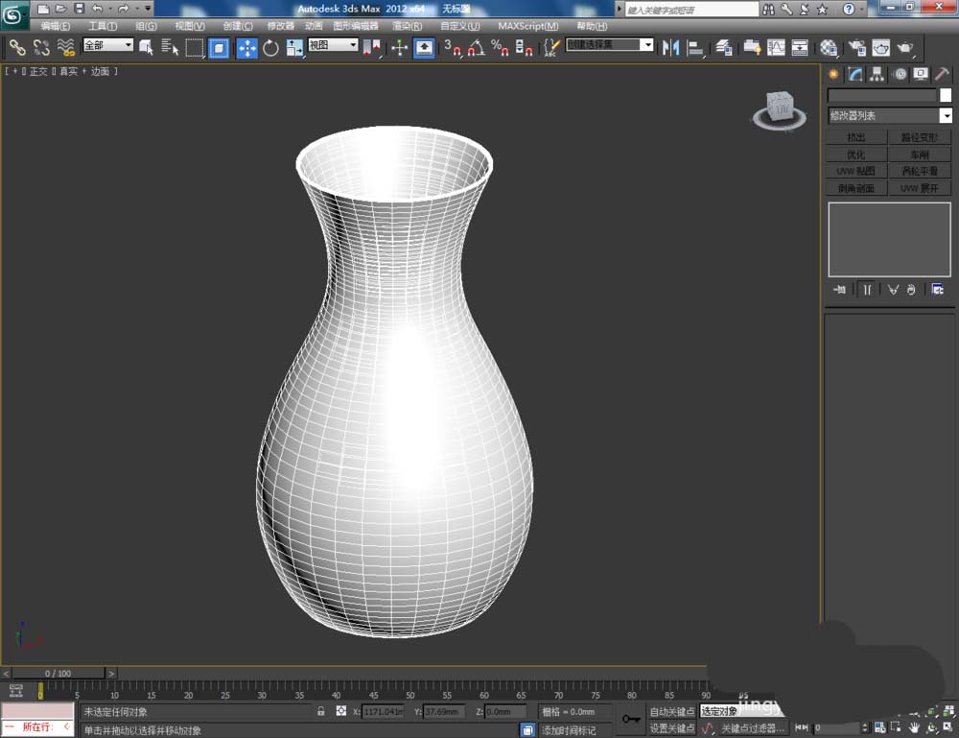Open the 渲染(R) menu
Image resolution: width=959 pixels, height=738 pixels.
[x=408, y=26]
